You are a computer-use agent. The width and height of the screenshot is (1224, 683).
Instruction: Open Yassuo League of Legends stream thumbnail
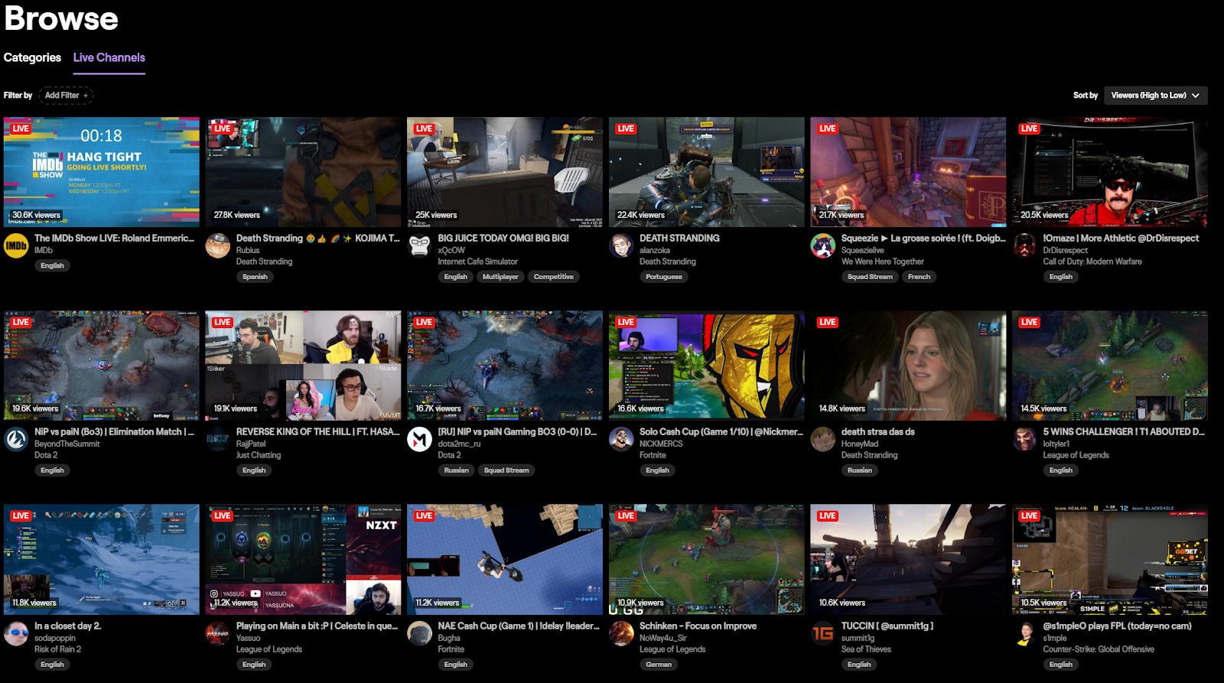pos(303,559)
